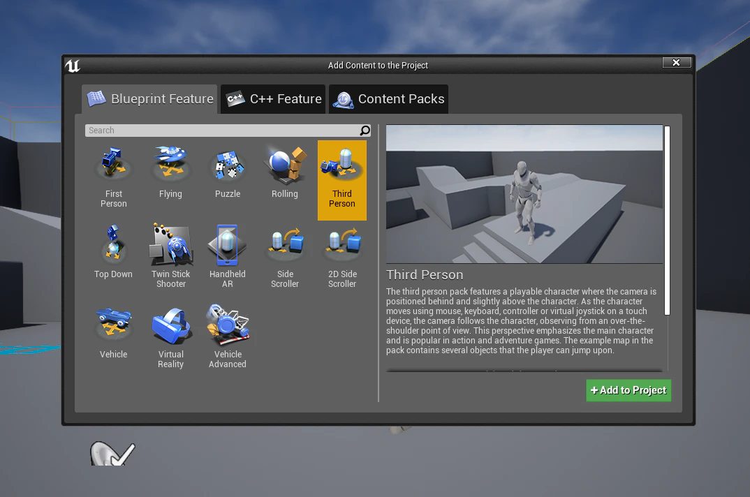Choose the Virtual Reality template icon

coord(171,326)
